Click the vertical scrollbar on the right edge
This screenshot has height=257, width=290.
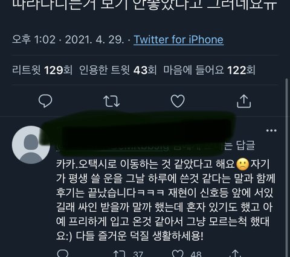coord(287,168)
